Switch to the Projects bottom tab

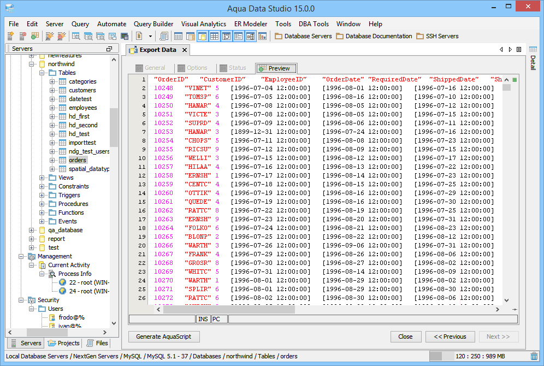click(64, 343)
